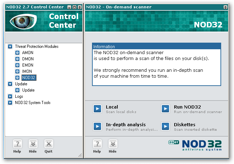
Task: Click the In-depth analysis play icon
Action: pyautogui.click(x=98, y=127)
